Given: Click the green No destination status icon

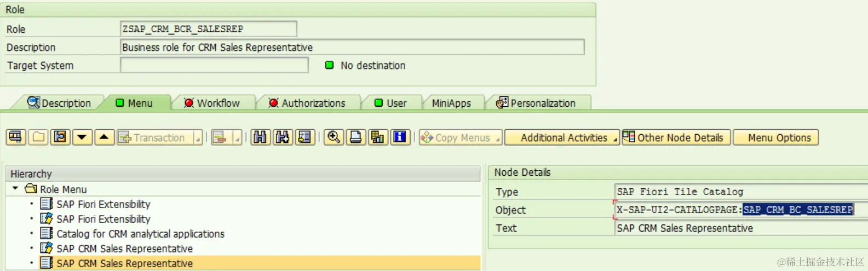Looking at the screenshot, I should [x=329, y=65].
